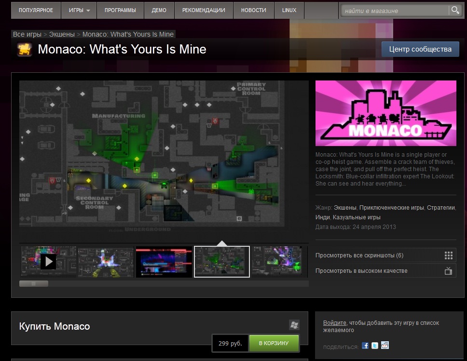The image size is (467, 361).
Task: Click the Monaco game icon beside the title
Action: pos(25,50)
